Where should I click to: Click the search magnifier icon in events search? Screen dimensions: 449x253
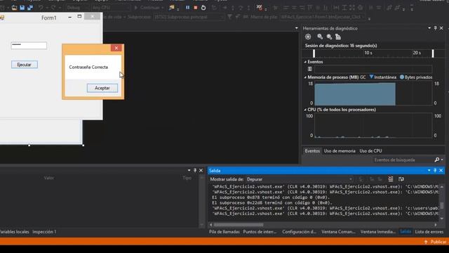pyautogui.click(x=437, y=160)
